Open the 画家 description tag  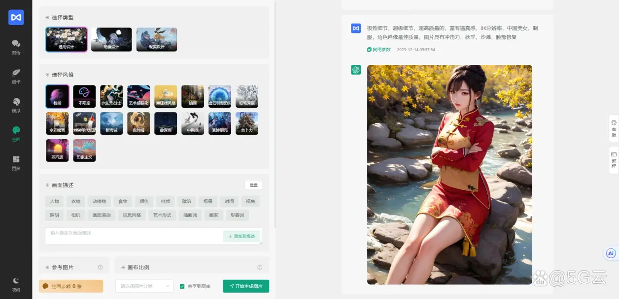pos(213,215)
